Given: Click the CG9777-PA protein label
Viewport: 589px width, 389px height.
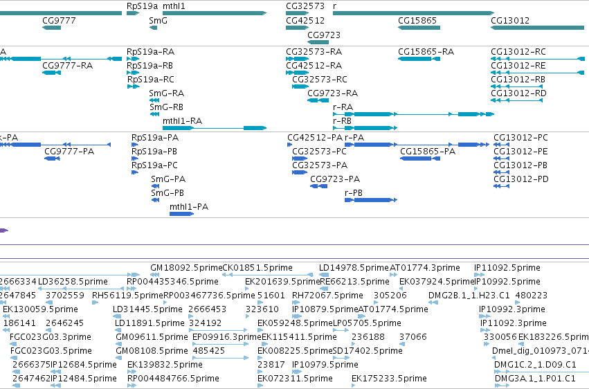Looking at the screenshot, I should (x=69, y=152).
